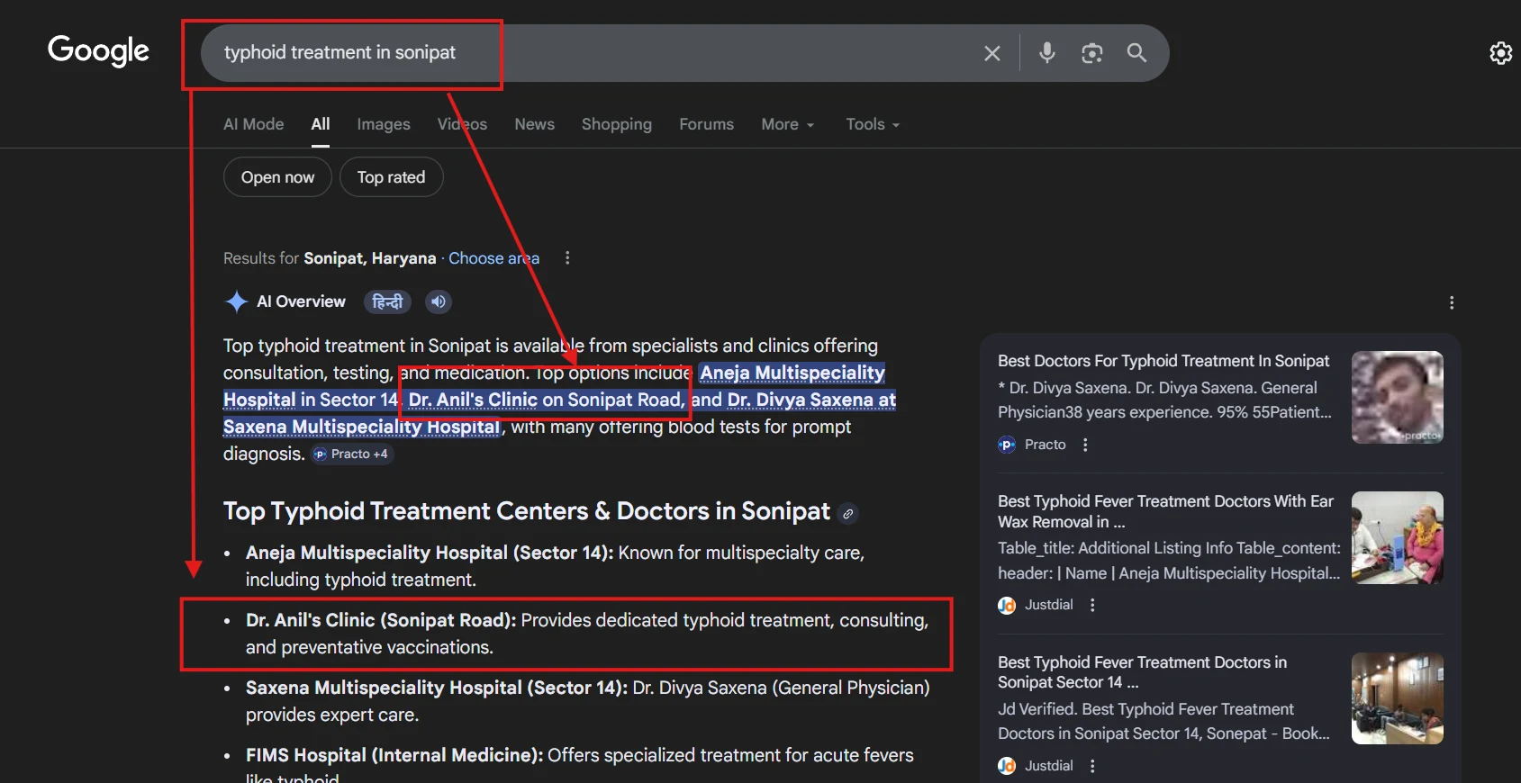
Task: Click the AI Overview sparkle icon
Action: (x=236, y=301)
